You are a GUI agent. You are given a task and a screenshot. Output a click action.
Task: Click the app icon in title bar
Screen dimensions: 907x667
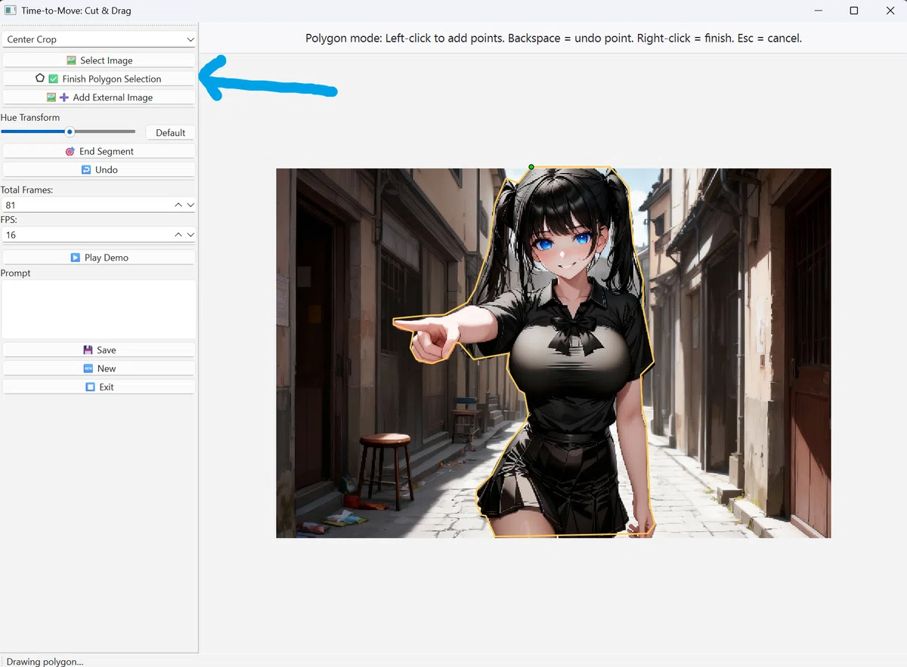11,11
